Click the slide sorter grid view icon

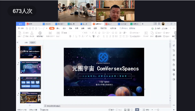(x=128, y=110)
